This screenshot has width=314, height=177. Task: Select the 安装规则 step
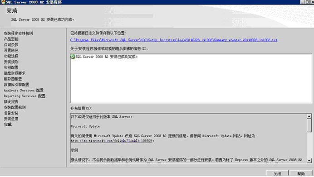11,62
